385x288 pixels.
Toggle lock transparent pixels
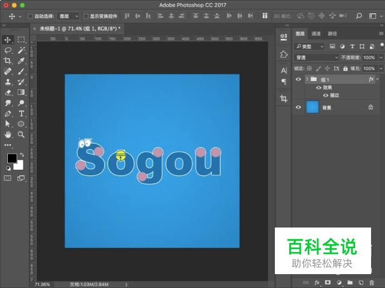click(309, 69)
